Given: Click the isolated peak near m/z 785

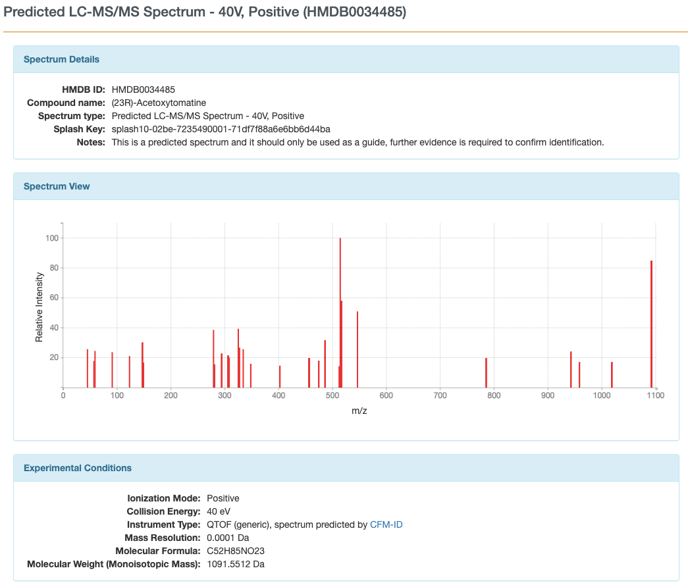Looking at the screenshot, I should (486, 374).
